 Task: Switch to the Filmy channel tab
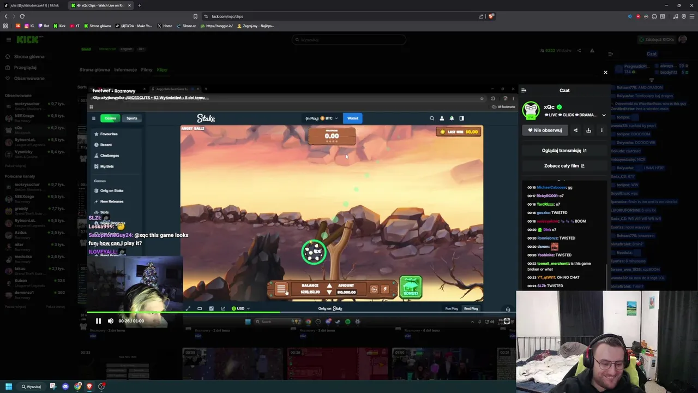click(x=147, y=70)
